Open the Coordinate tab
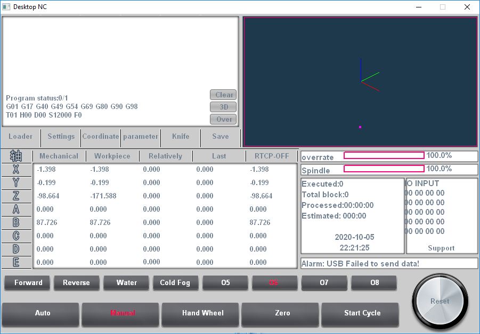 tap(101, 137)
